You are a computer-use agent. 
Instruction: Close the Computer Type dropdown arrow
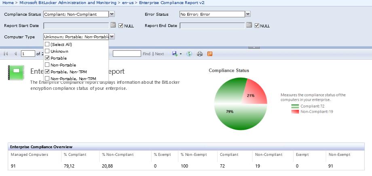point(112,37)
